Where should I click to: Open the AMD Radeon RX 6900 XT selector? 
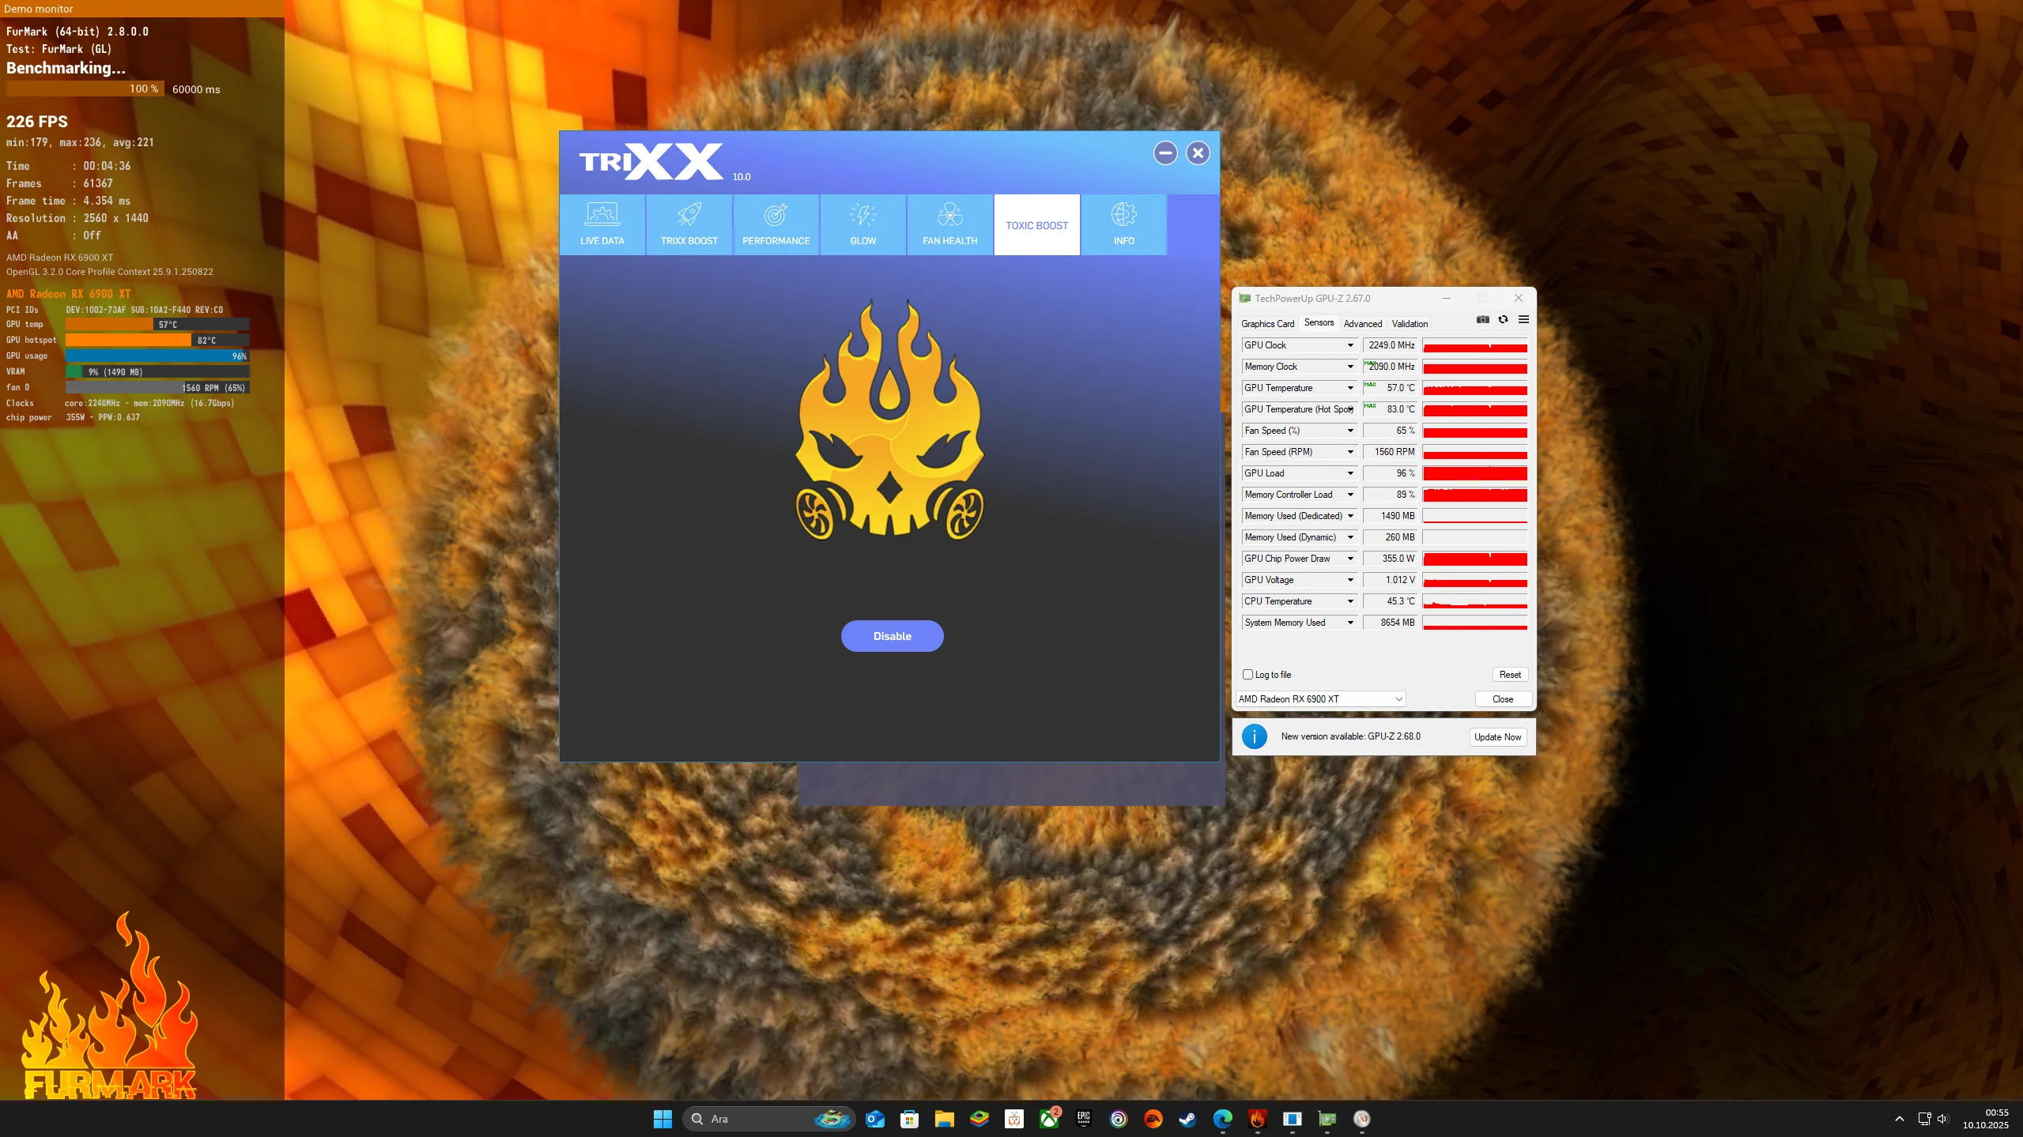(x=1320, y=699)
